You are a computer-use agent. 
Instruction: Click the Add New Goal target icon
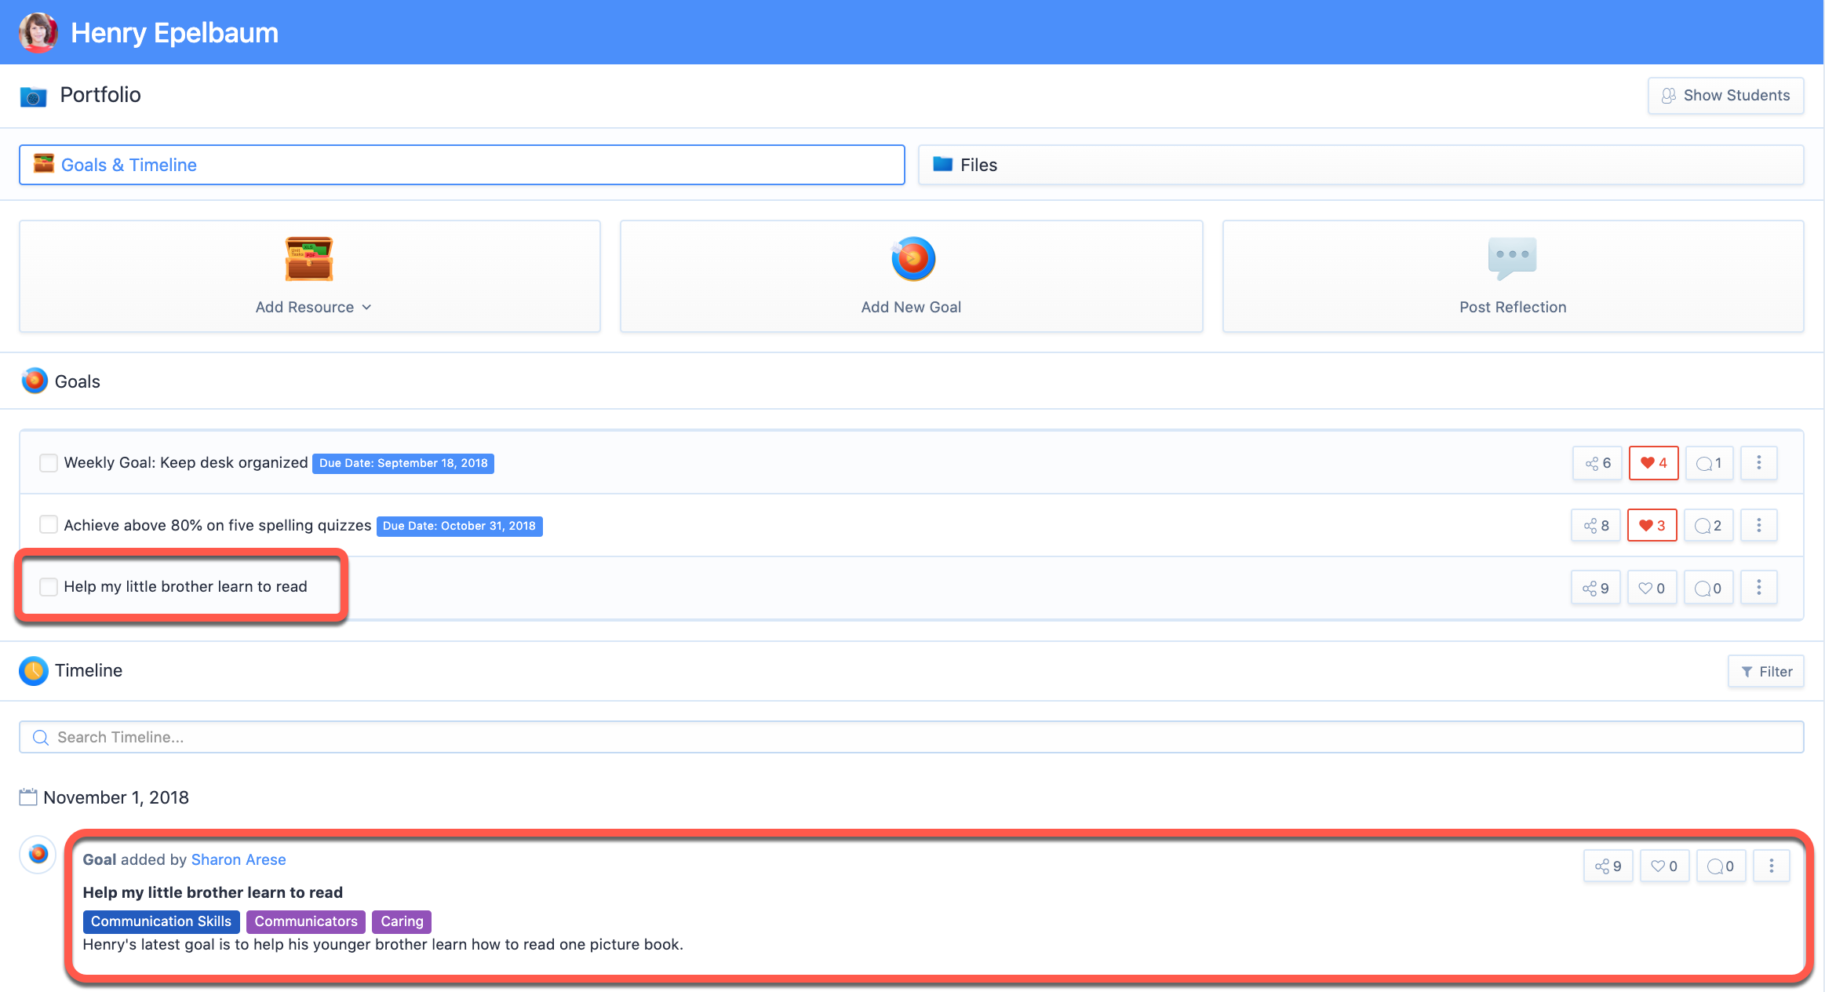[912, 258]
